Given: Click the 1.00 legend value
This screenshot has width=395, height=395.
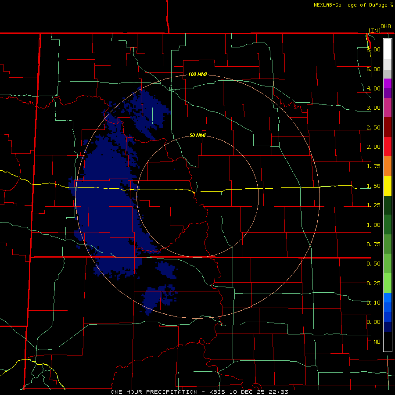Looking at the screenshot, I should coord(373,225).
